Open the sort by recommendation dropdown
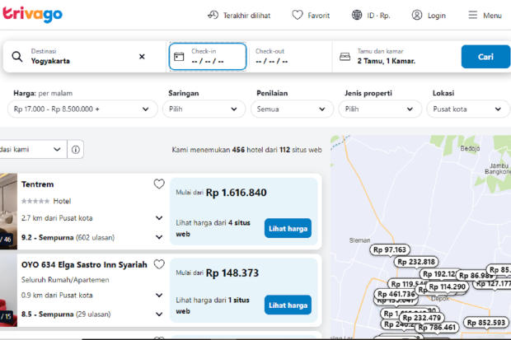This screenshot has height=340, width=511. (x=33, y=150)
